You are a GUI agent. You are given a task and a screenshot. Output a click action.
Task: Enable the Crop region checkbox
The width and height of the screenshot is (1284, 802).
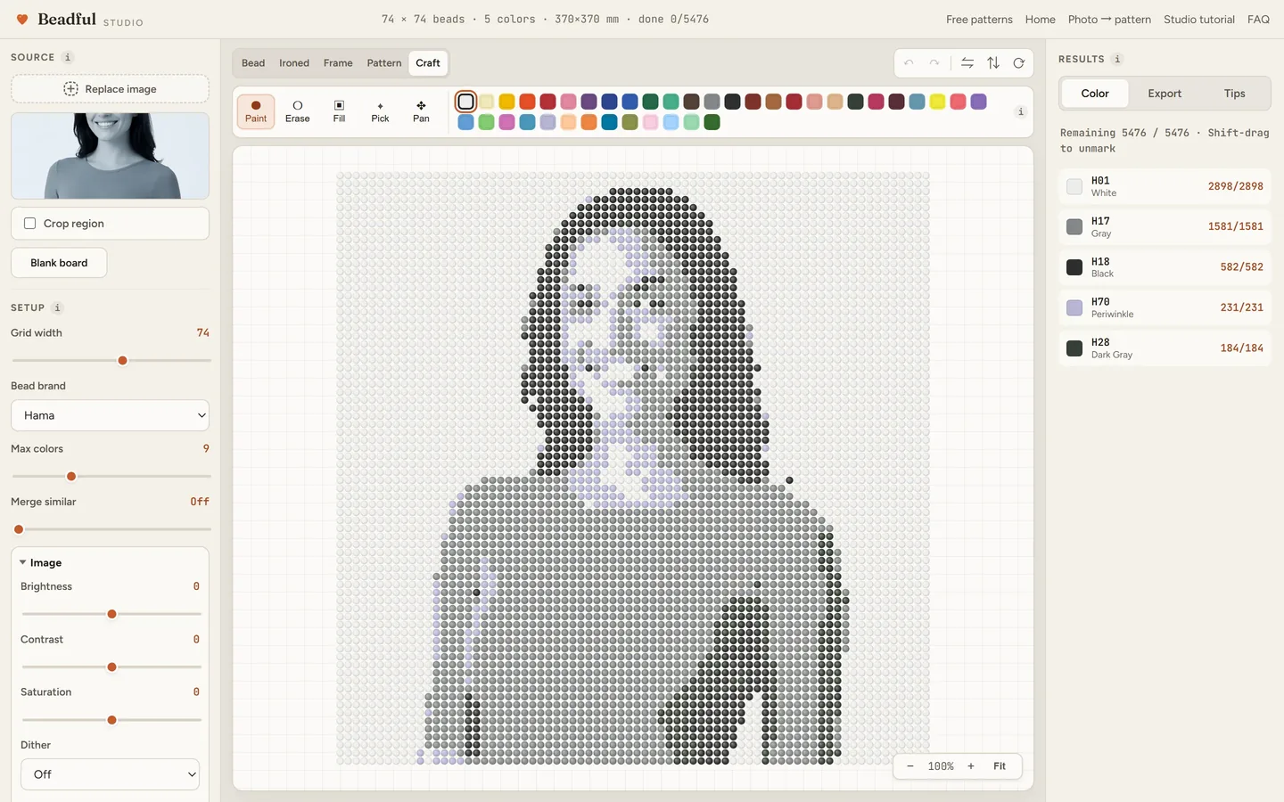coord(30,224)
